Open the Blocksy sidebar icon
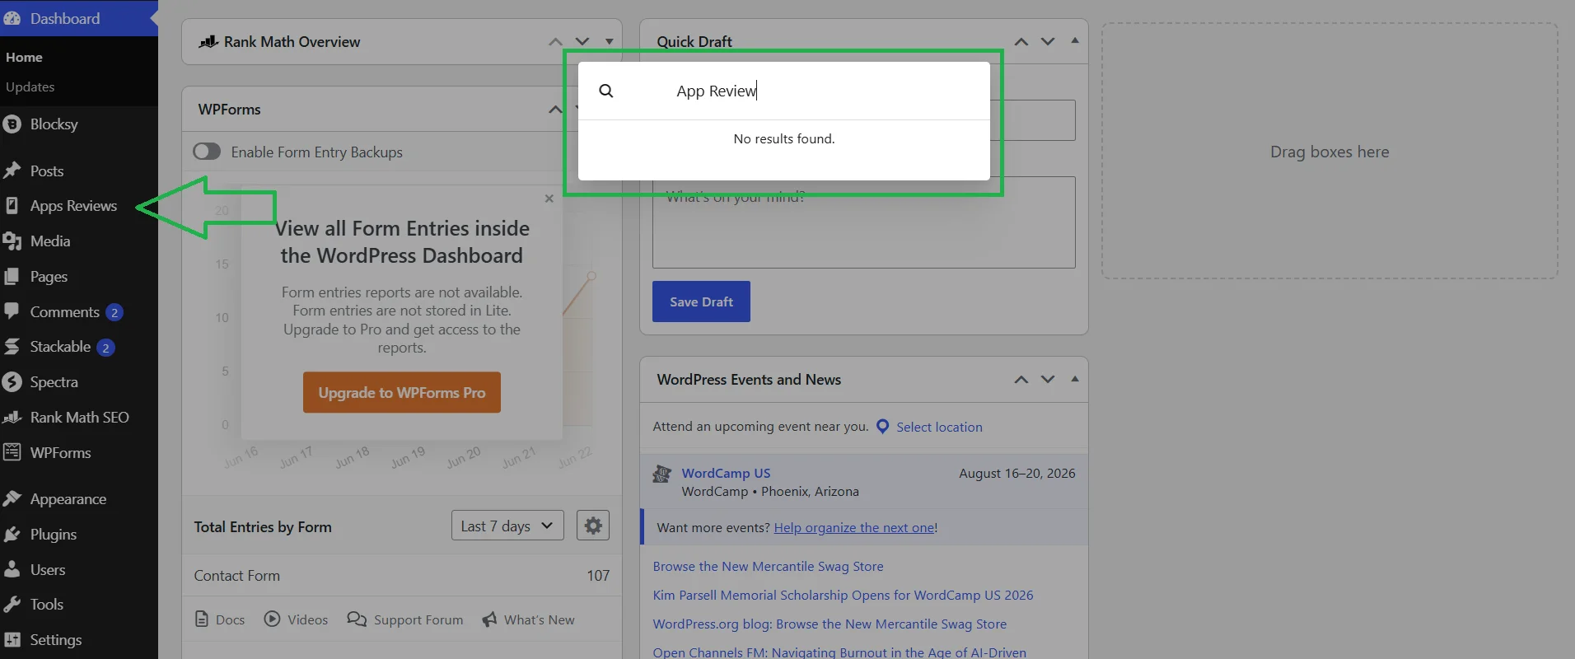 coord(12,124)
